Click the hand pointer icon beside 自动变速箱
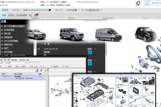 click(x=30, y=15)
